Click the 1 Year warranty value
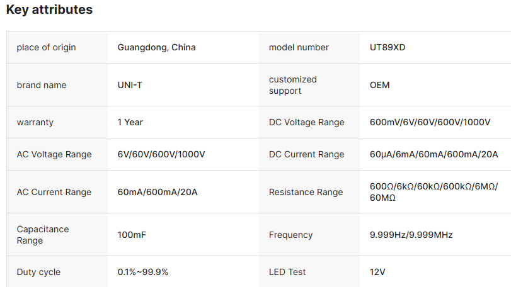 pos(130,122)
